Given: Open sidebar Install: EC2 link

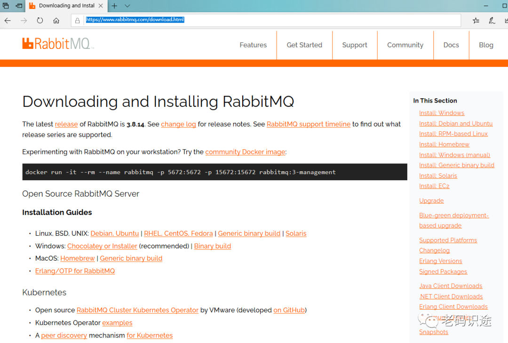Looking at the screenshot, I should pos(434,186).
